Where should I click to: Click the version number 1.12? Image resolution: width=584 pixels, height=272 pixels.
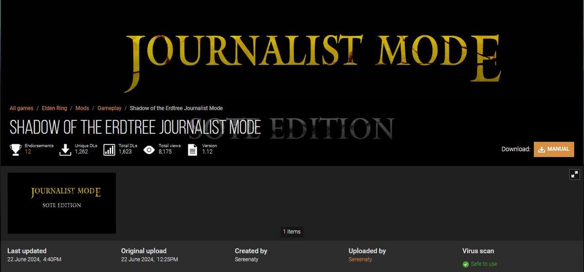(x=207, y=152)
